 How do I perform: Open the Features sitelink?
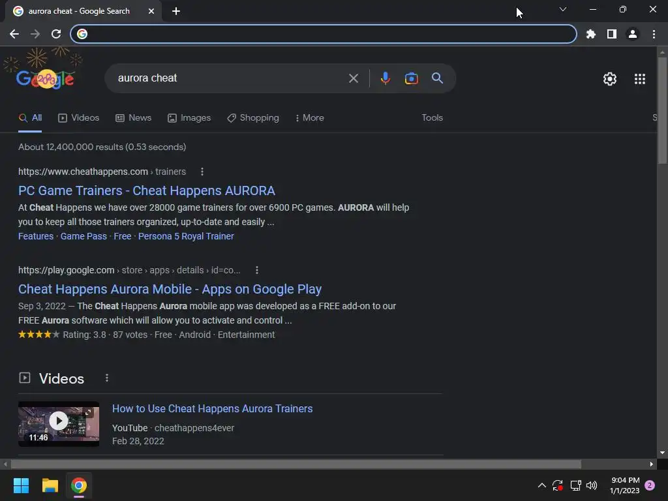(36, 236)
